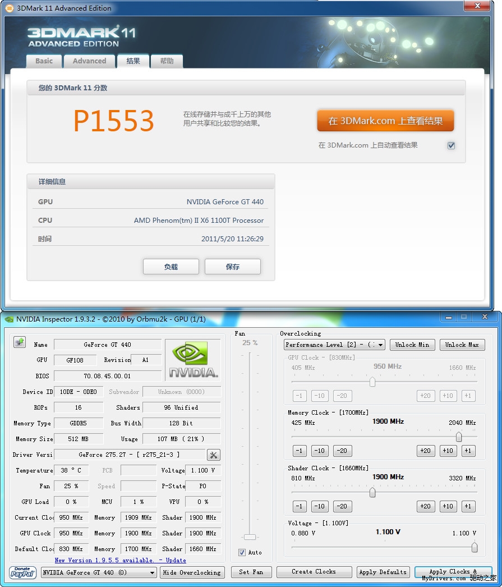Open the New Version 1.9.5.5 update link
Viewport: 502px width, 587px height.
coord(121,561)
